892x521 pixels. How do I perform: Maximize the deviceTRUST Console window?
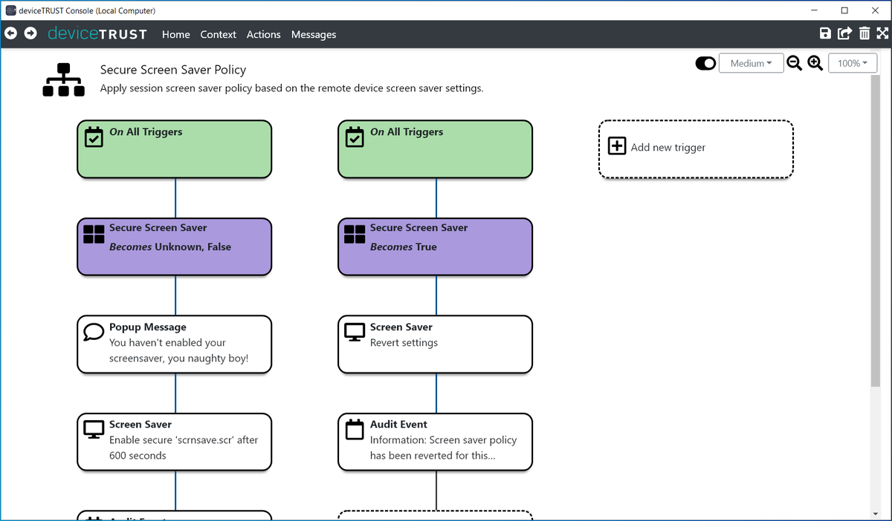click(844, 10)
